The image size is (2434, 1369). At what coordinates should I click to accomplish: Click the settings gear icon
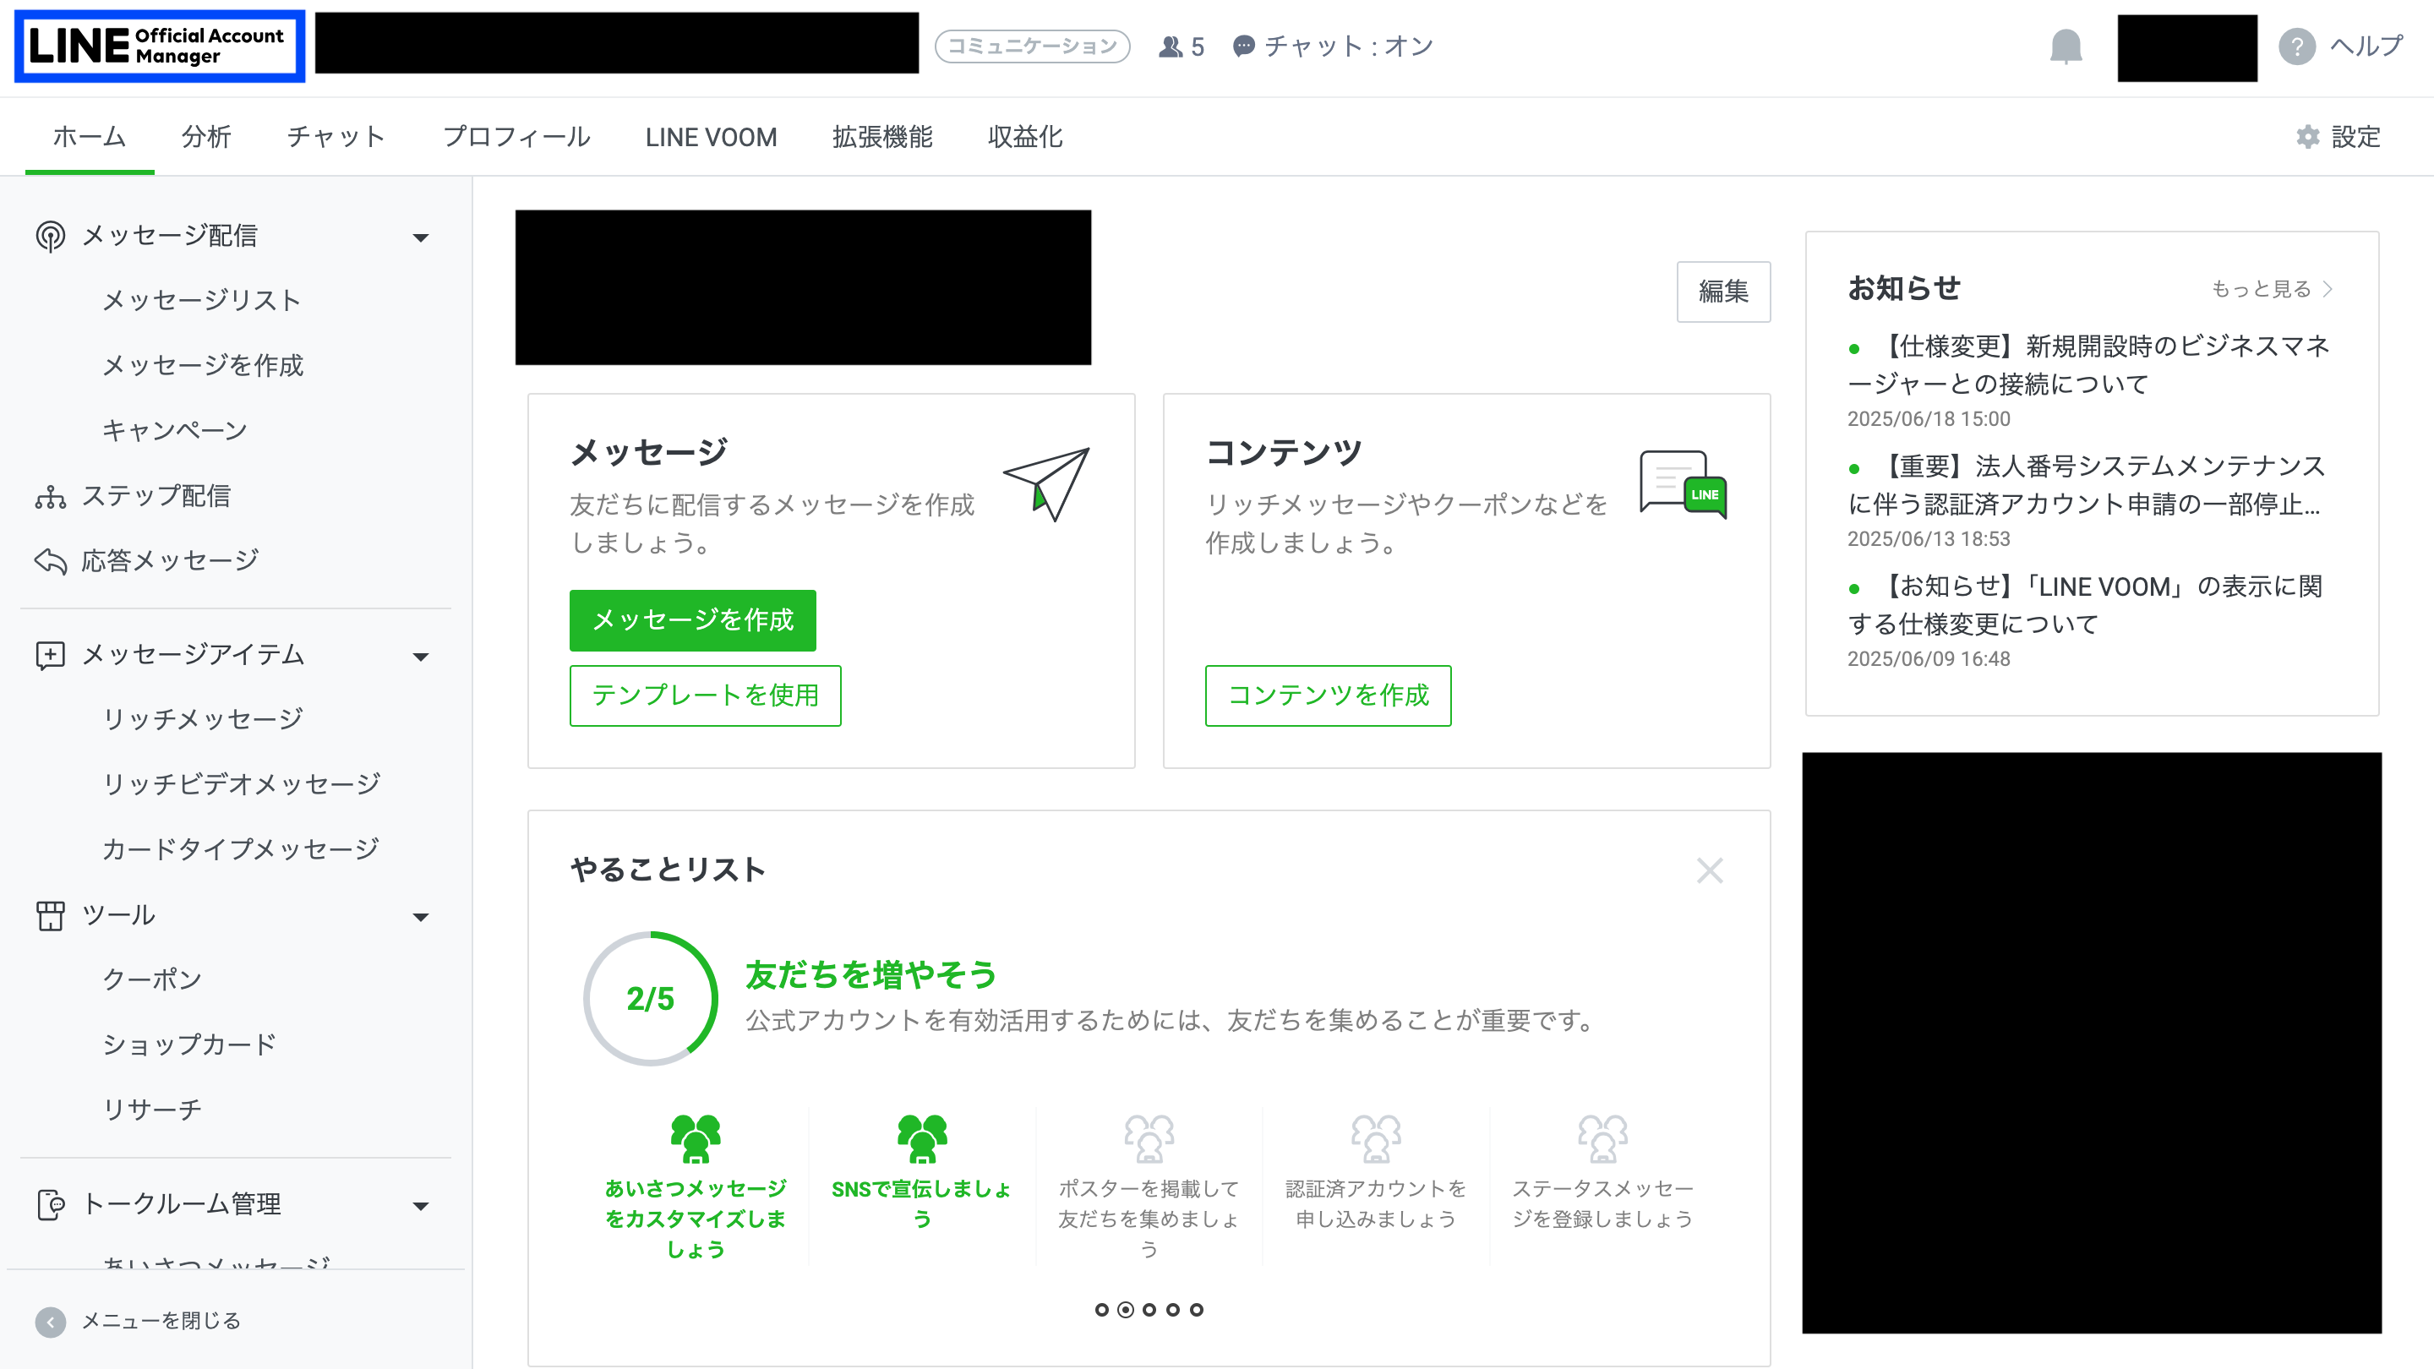click(x=2307, y=137)
